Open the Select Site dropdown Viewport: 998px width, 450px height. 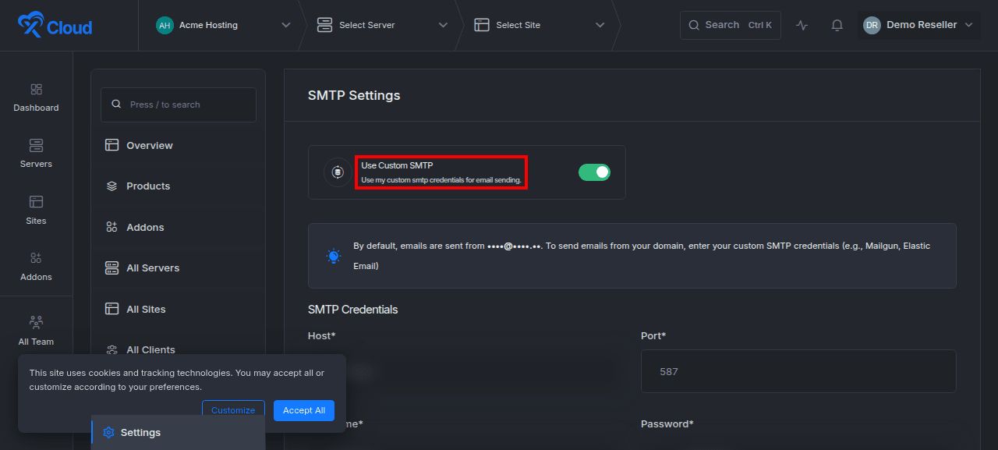click(540, 25)
